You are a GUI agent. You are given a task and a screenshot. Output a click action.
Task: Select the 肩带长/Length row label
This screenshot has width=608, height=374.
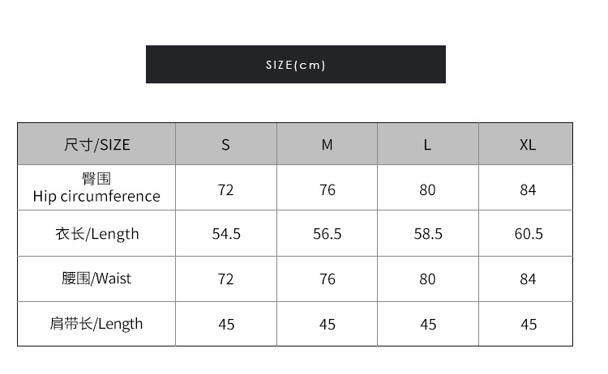[96, 324]
